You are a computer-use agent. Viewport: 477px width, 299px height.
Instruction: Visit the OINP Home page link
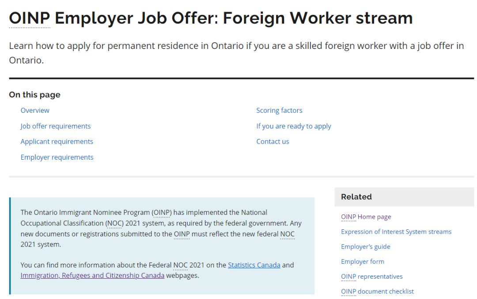tap(366, 217)
